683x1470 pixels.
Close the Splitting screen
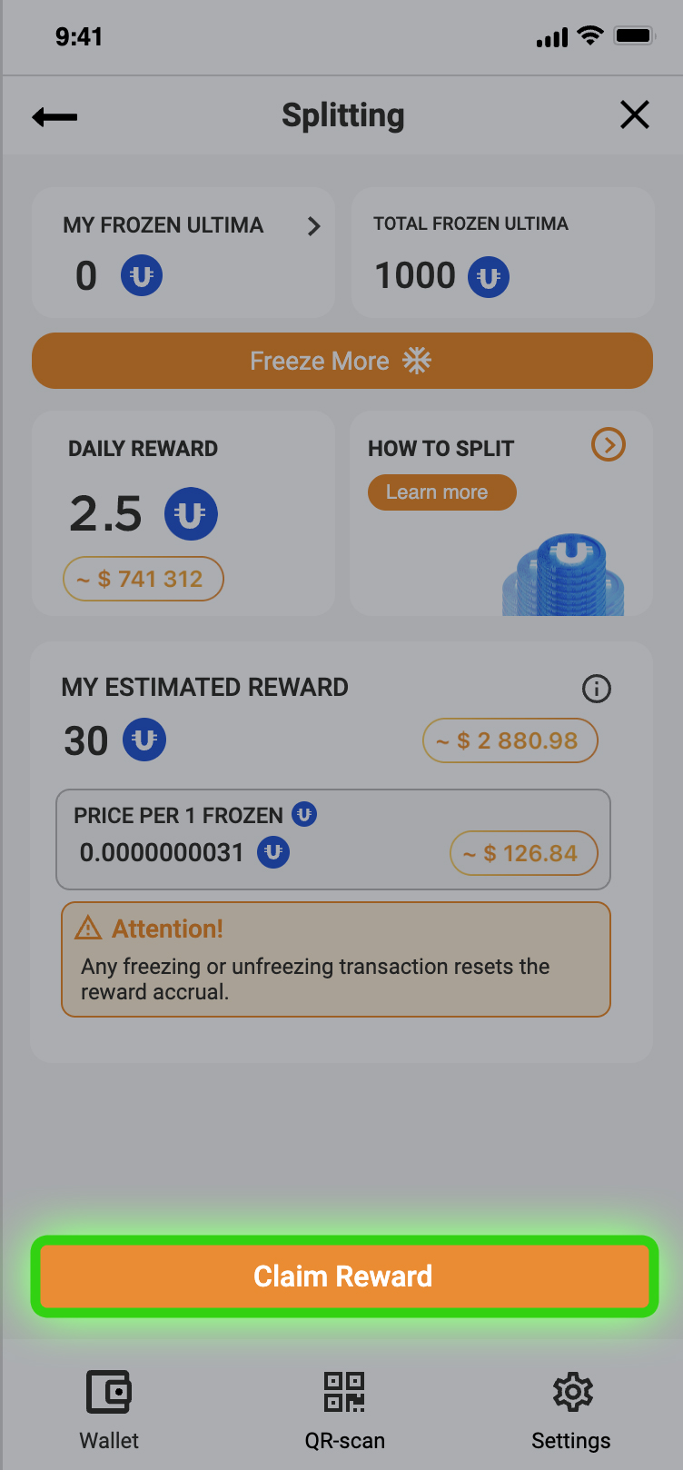pos(634,115)
